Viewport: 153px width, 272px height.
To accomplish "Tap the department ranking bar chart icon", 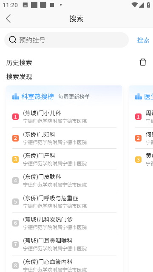I will pyautogui.click(x=16, y=96).
